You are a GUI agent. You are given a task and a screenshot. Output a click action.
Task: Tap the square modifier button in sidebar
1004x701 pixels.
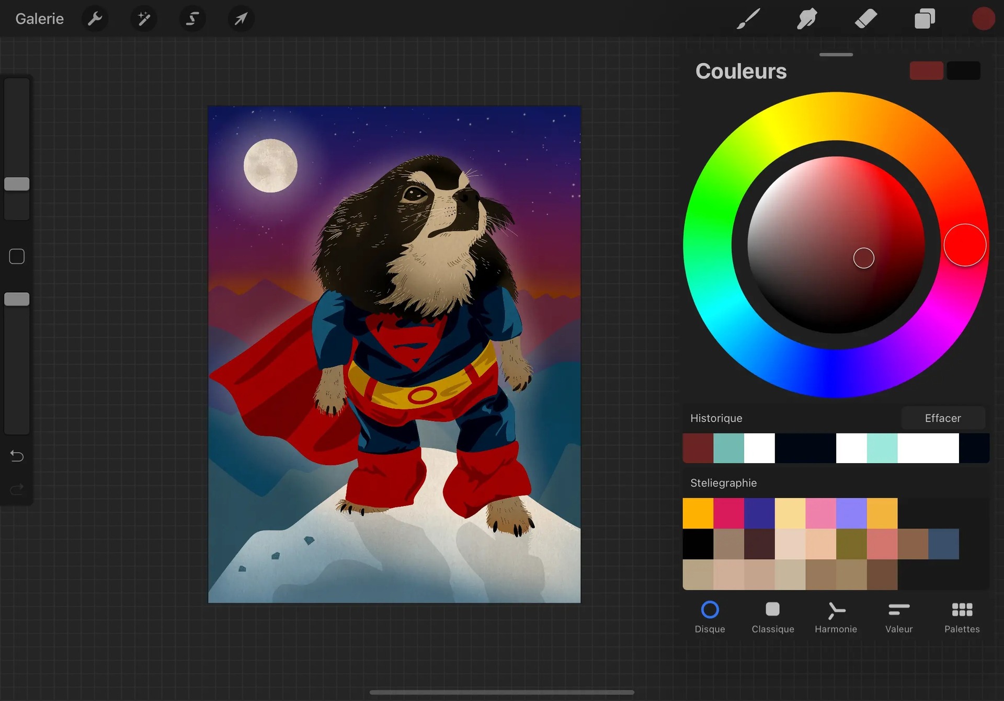click(x=17, y=257)
